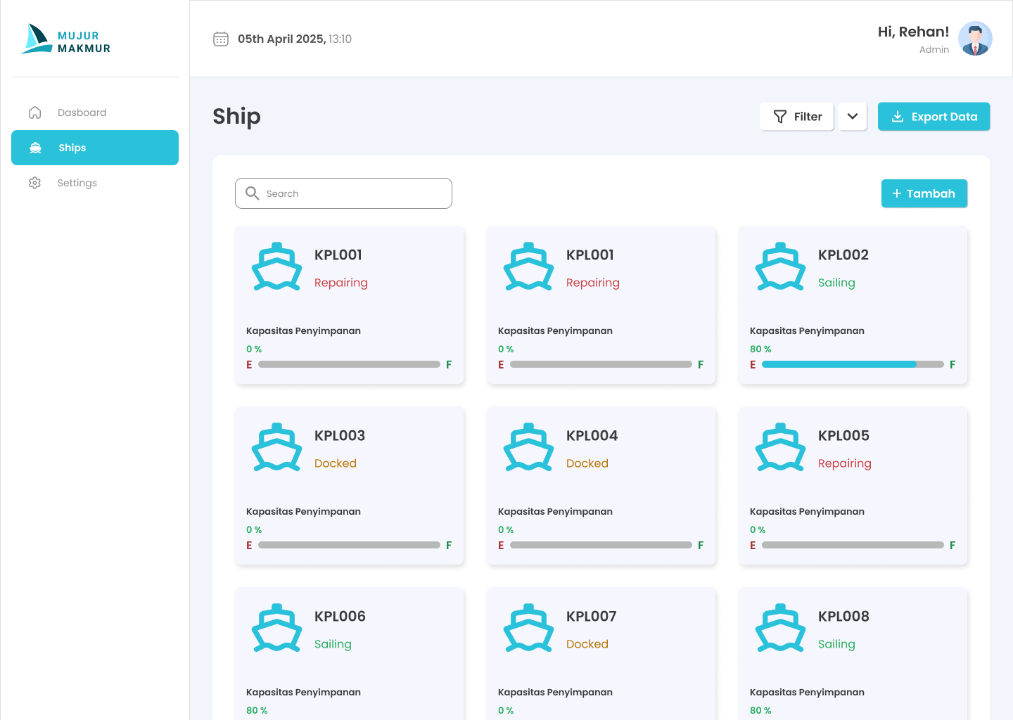
Task: Select the Repairing status on KPL001
Action: 341,283
